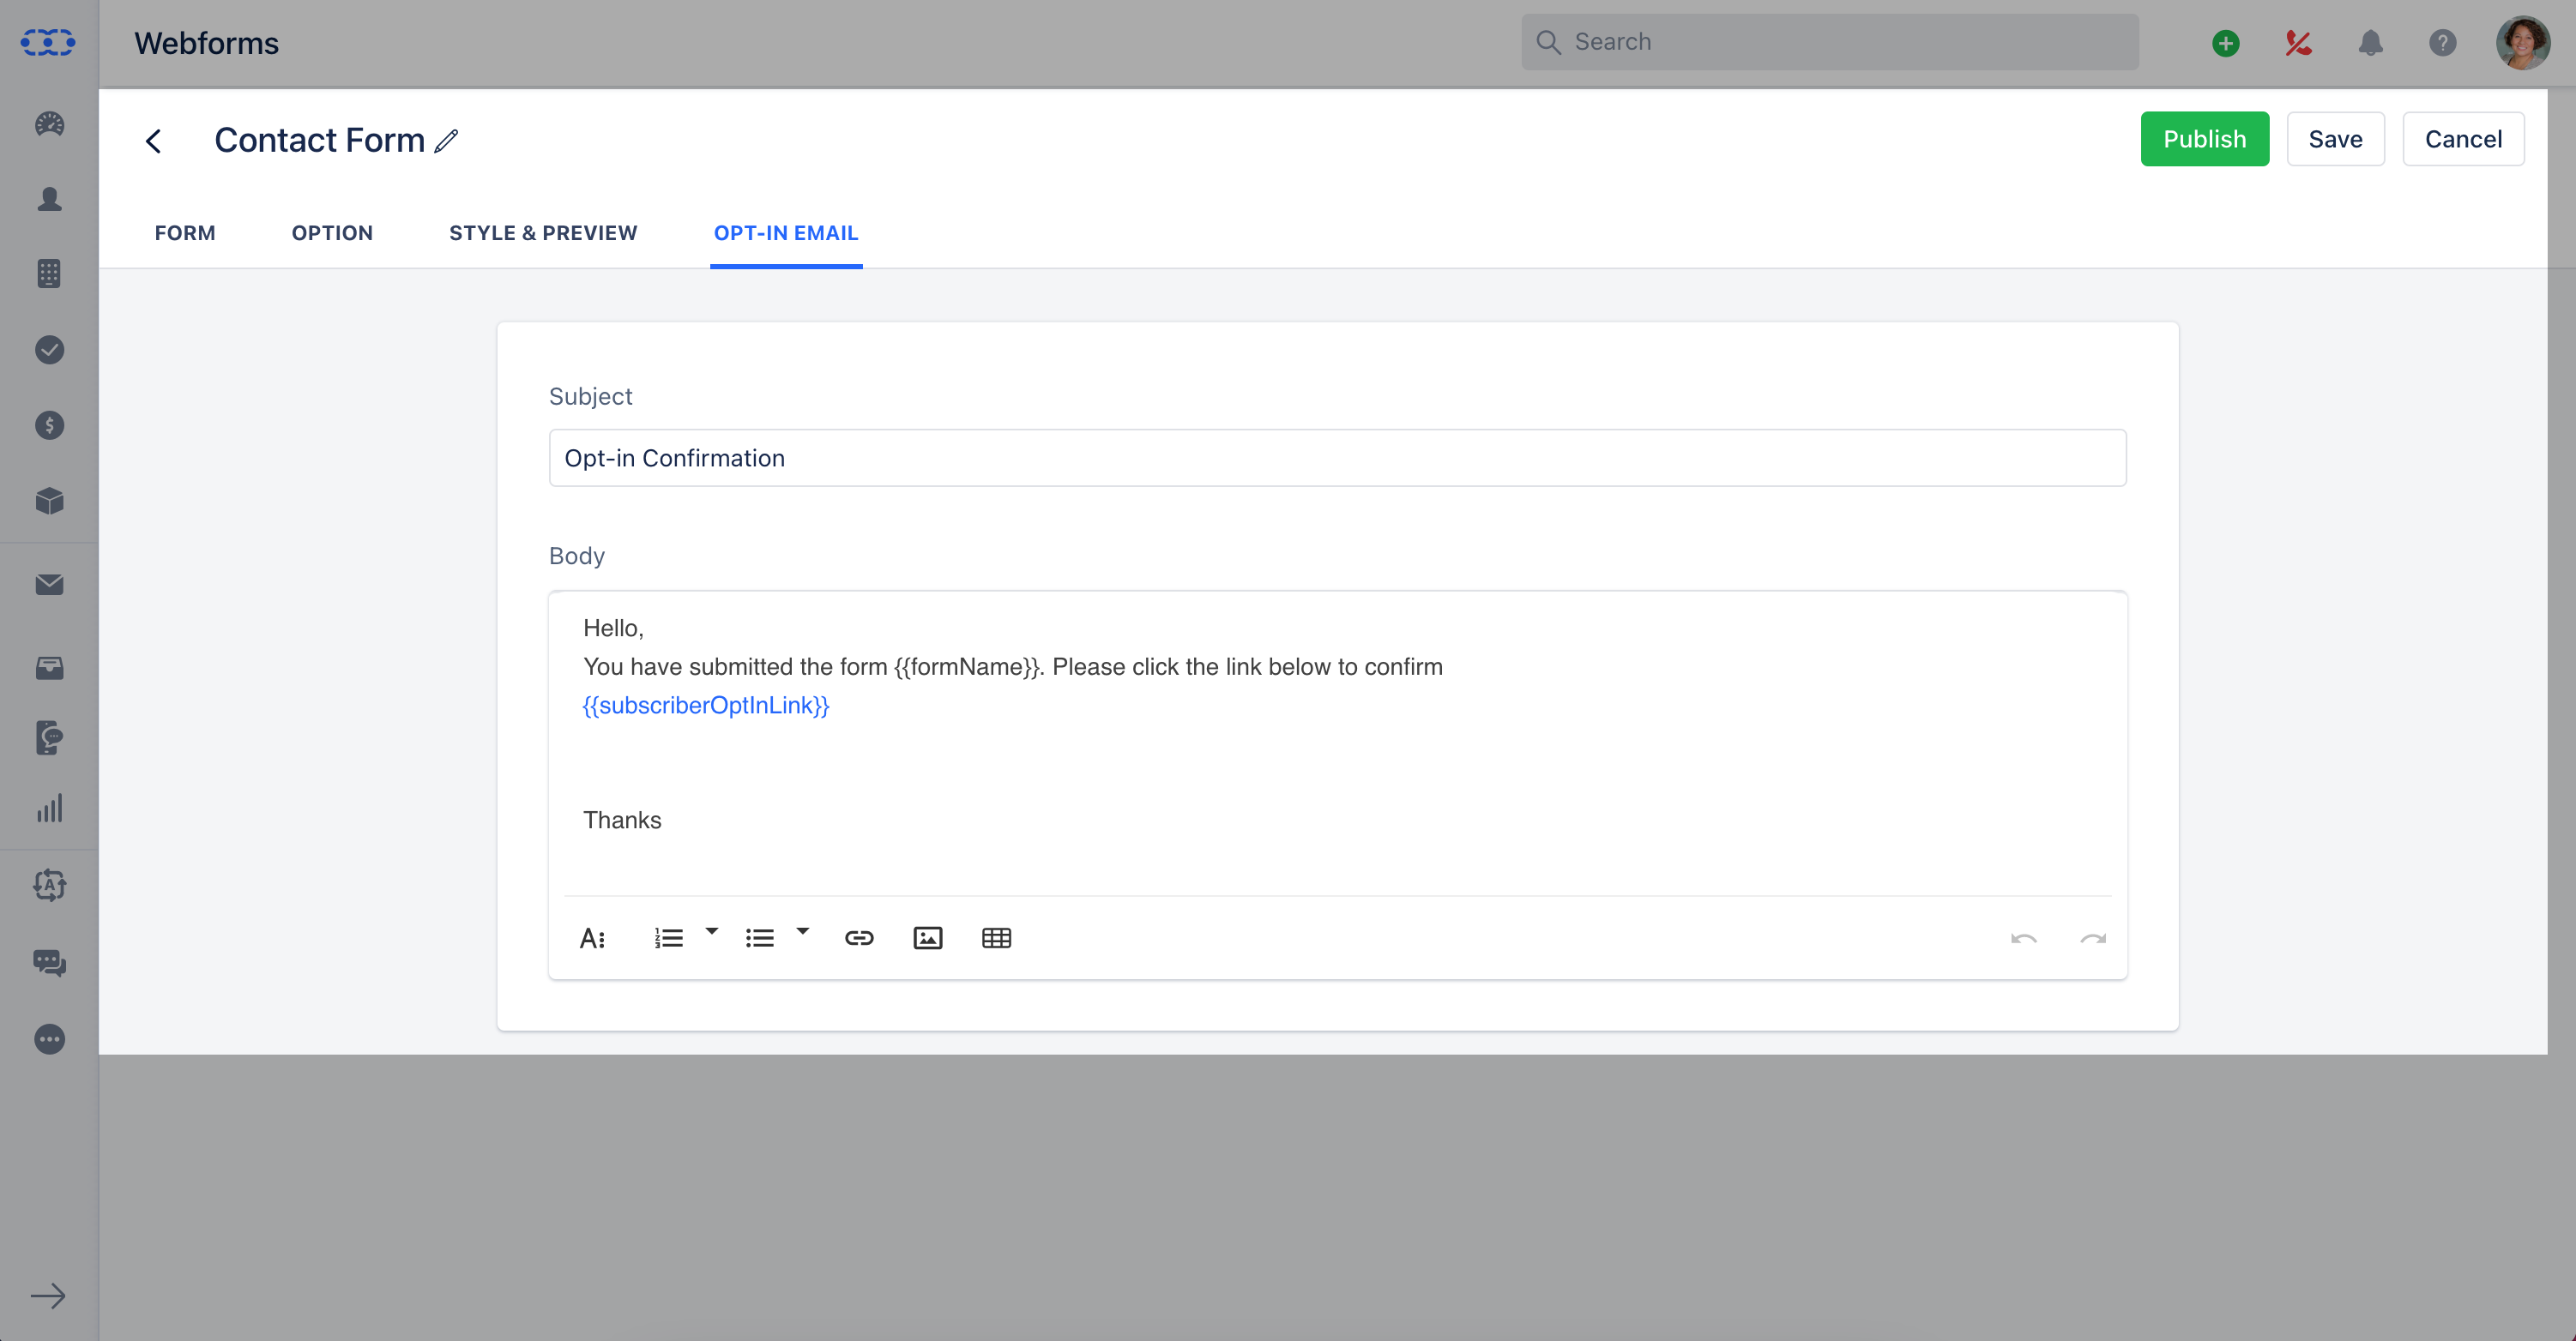
Task: Click the app logo in the sidebar
Action: (48, 42)
